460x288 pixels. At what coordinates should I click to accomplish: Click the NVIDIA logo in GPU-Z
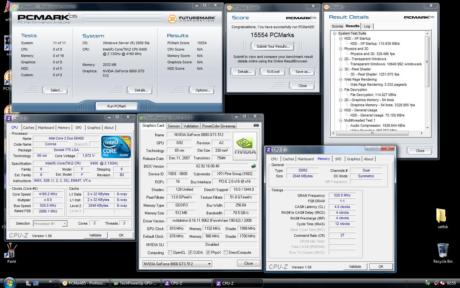pyautogui.click(x=245, y=146)
